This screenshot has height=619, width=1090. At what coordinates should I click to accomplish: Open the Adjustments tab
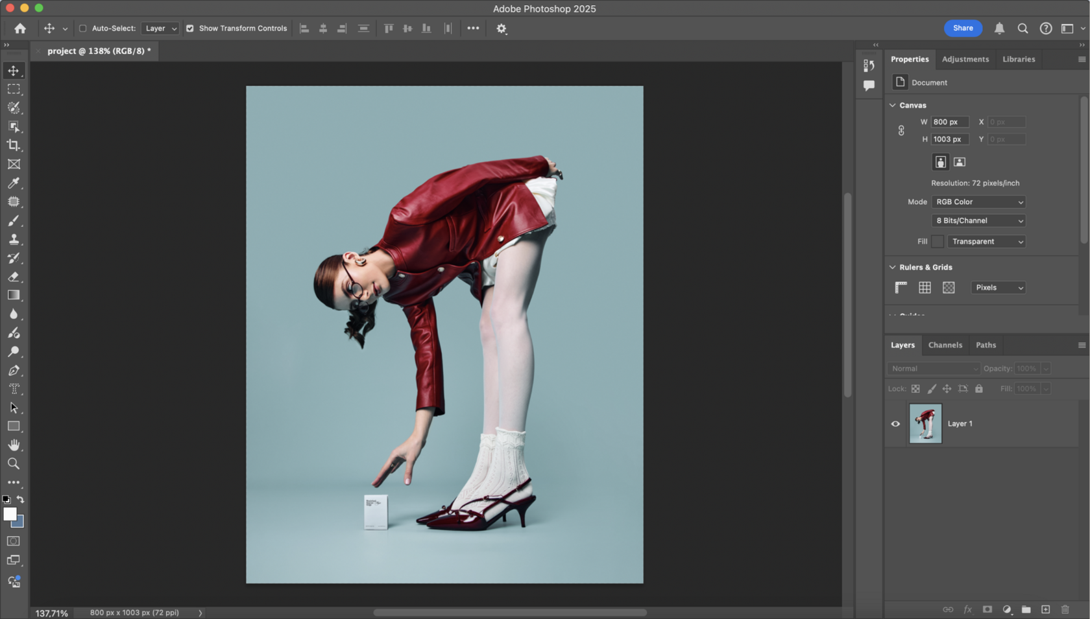(x=965, y=59)
